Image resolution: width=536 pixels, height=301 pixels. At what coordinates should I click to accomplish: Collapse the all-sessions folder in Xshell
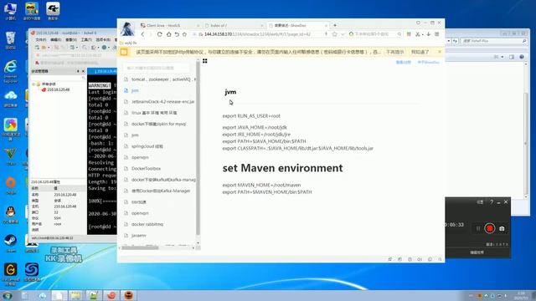33,84
